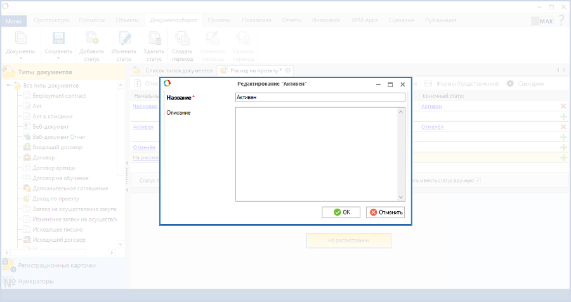Viewport: 571px width, 302px height.
Task: Open the Список типов документов tab
Action: [x=178, y=70]
